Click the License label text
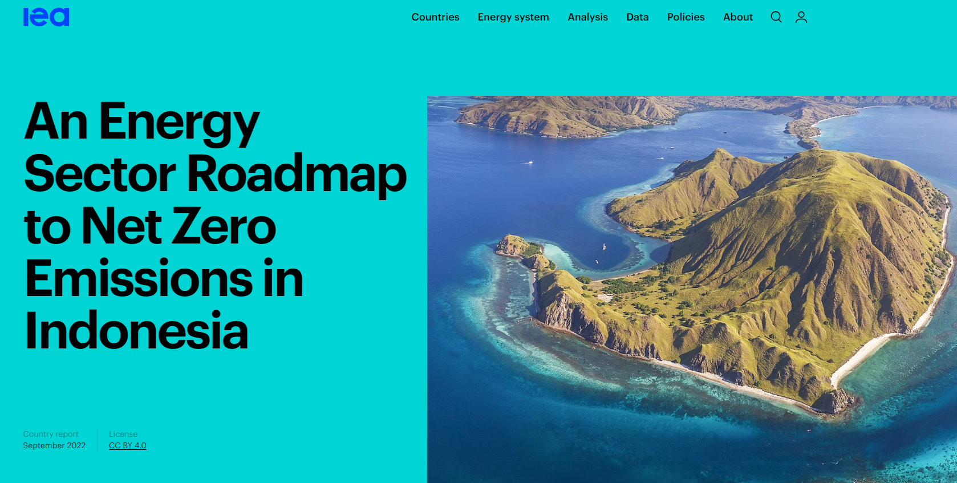 (123, 434)
